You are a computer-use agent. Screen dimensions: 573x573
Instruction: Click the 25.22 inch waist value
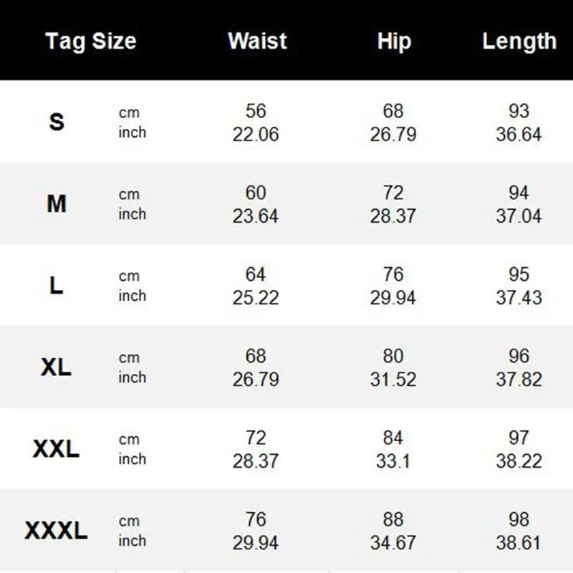click(x=256, y=298)
